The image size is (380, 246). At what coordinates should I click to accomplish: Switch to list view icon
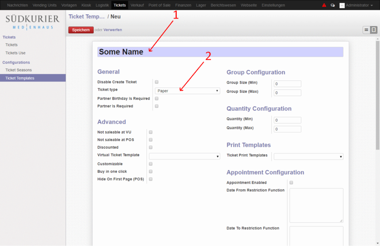pyautogui.click(x=366, y=30)
